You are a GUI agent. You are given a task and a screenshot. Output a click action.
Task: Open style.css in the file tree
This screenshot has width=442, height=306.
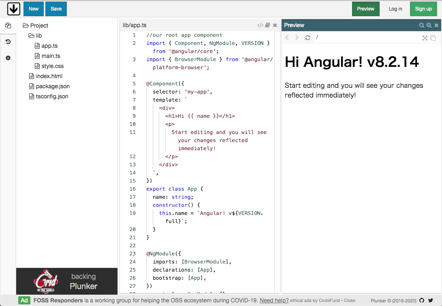(x=49, y=66)
